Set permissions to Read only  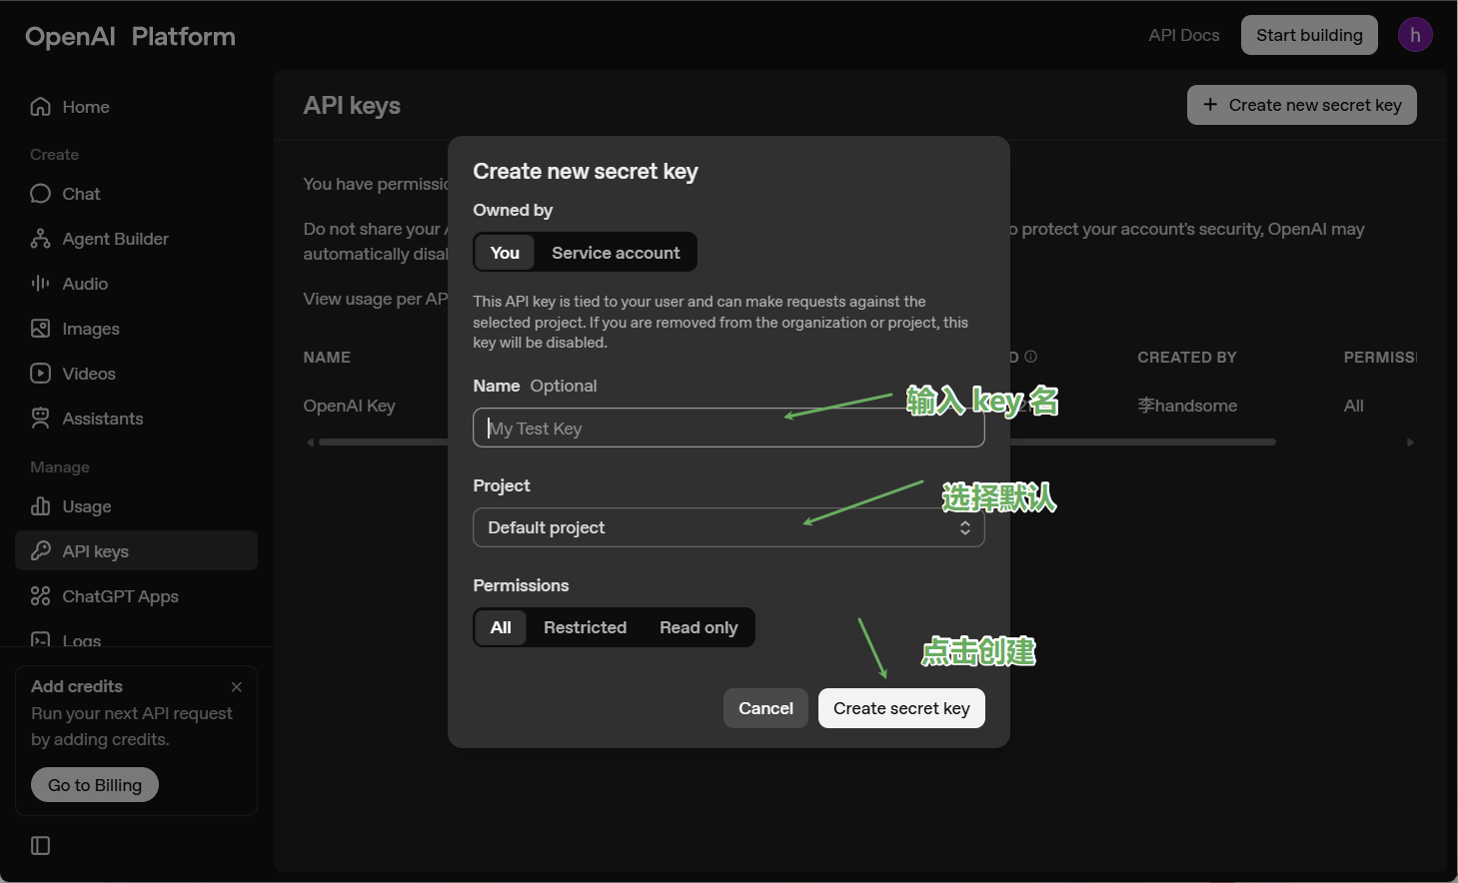coord(699,627)
